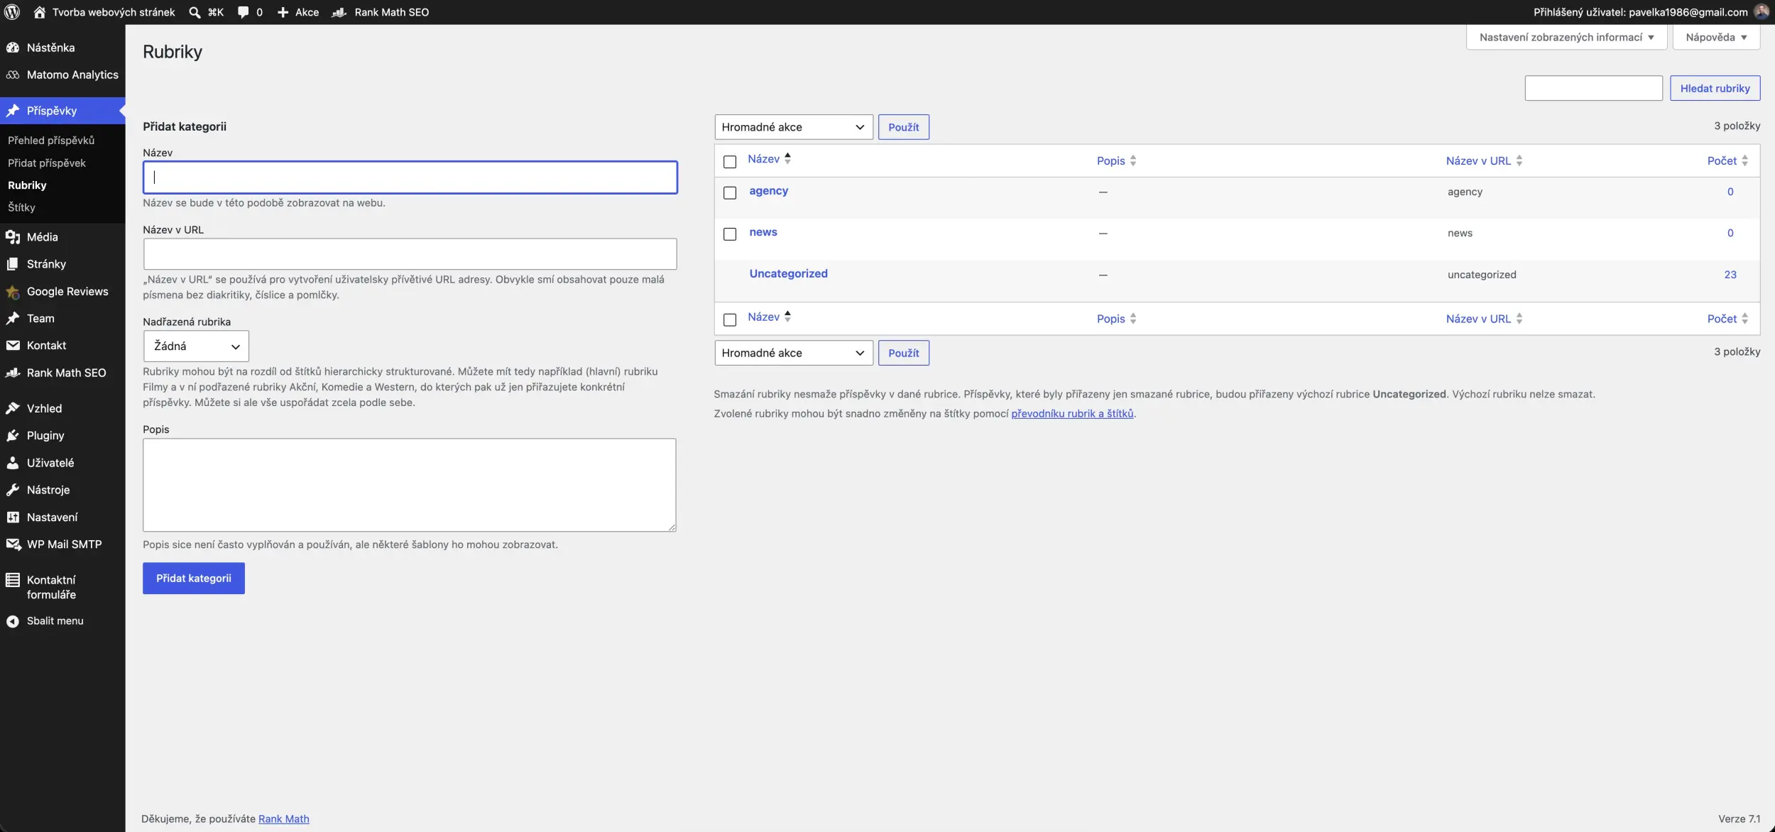
Task: Open the bottom Hromadné akce dropdown
Action: [794, 353]
